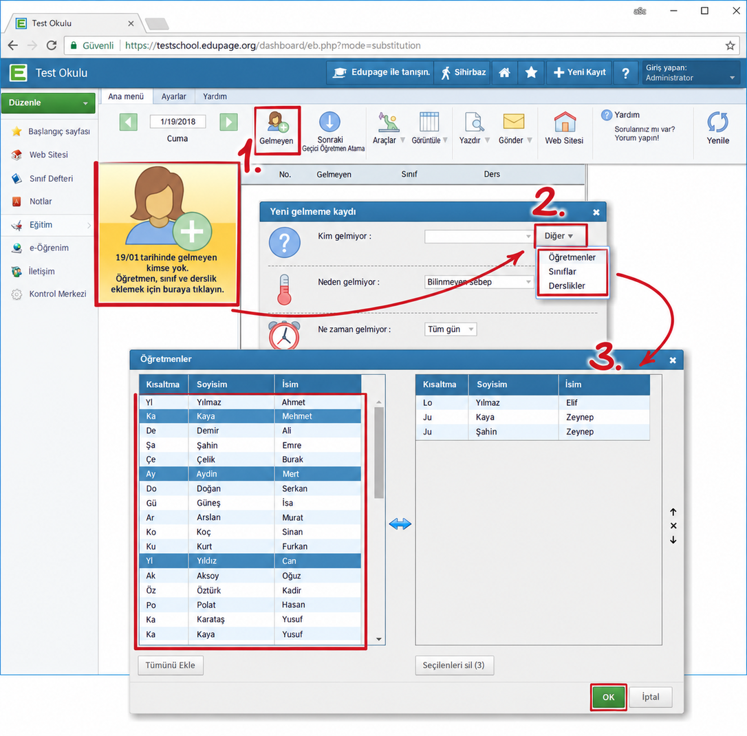Go to next day with green arrow
This screenshot has height=736, width=747.
click(228, 122)
